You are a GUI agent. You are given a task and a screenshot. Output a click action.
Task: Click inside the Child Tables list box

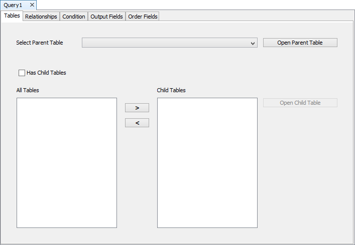[207, 163]
